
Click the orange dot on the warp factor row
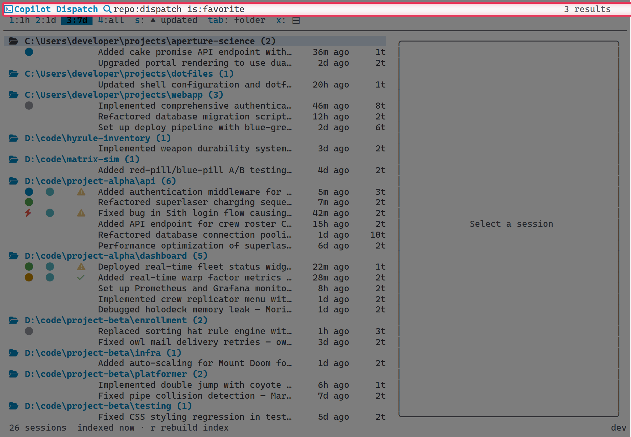point(29,277)
